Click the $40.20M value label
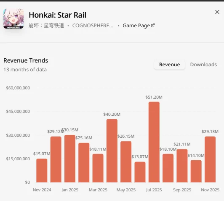The height and width of the screenshot is (201, 224). tap(112, 115)
